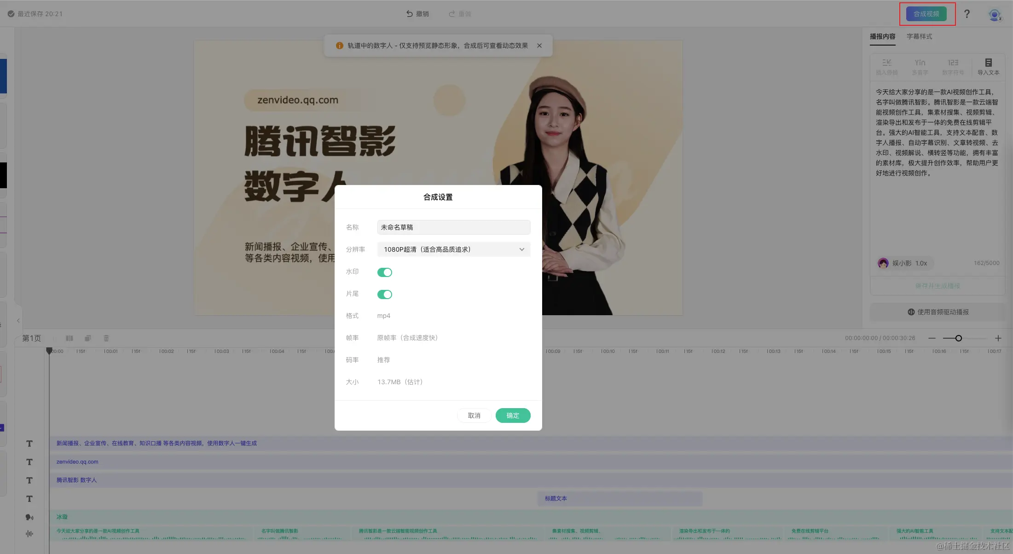The image size is (1013, 554).
Task: Select text track icon for 腾讯智影 数字人 row
Action: tap(29, 480)
